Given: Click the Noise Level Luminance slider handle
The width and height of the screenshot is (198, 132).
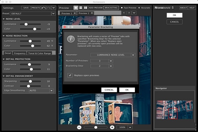Looking at the screenshot, I should point(26,24).
